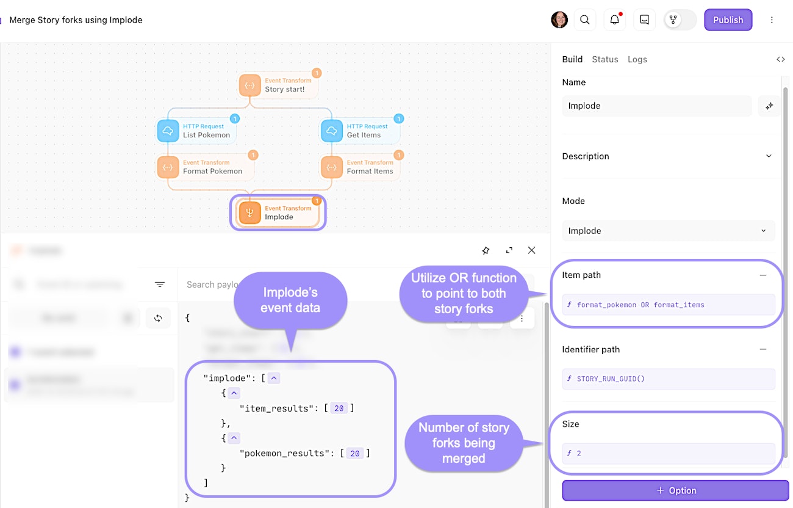
Task: Click the event count badge on Get Items
Action: (x=399, y=118)
